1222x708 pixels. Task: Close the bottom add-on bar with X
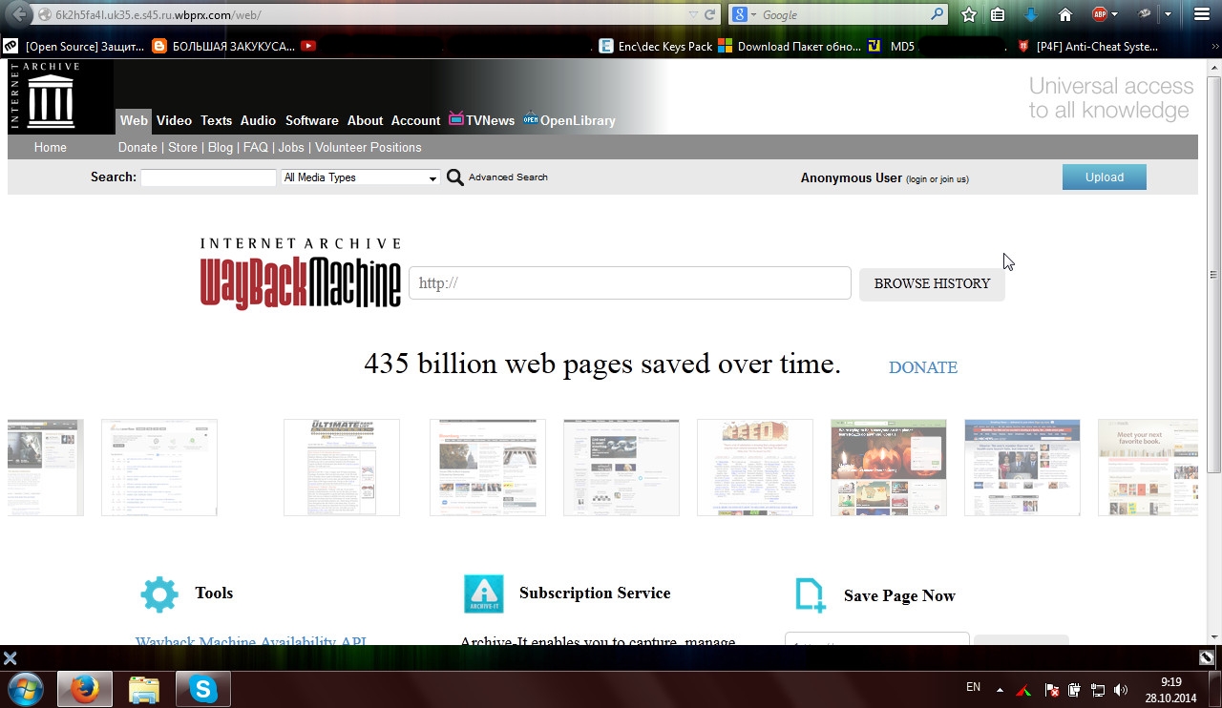[x=10, y=657]
